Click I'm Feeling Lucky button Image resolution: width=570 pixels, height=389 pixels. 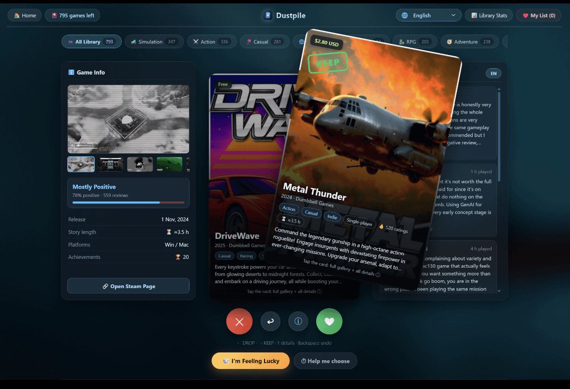250,361
